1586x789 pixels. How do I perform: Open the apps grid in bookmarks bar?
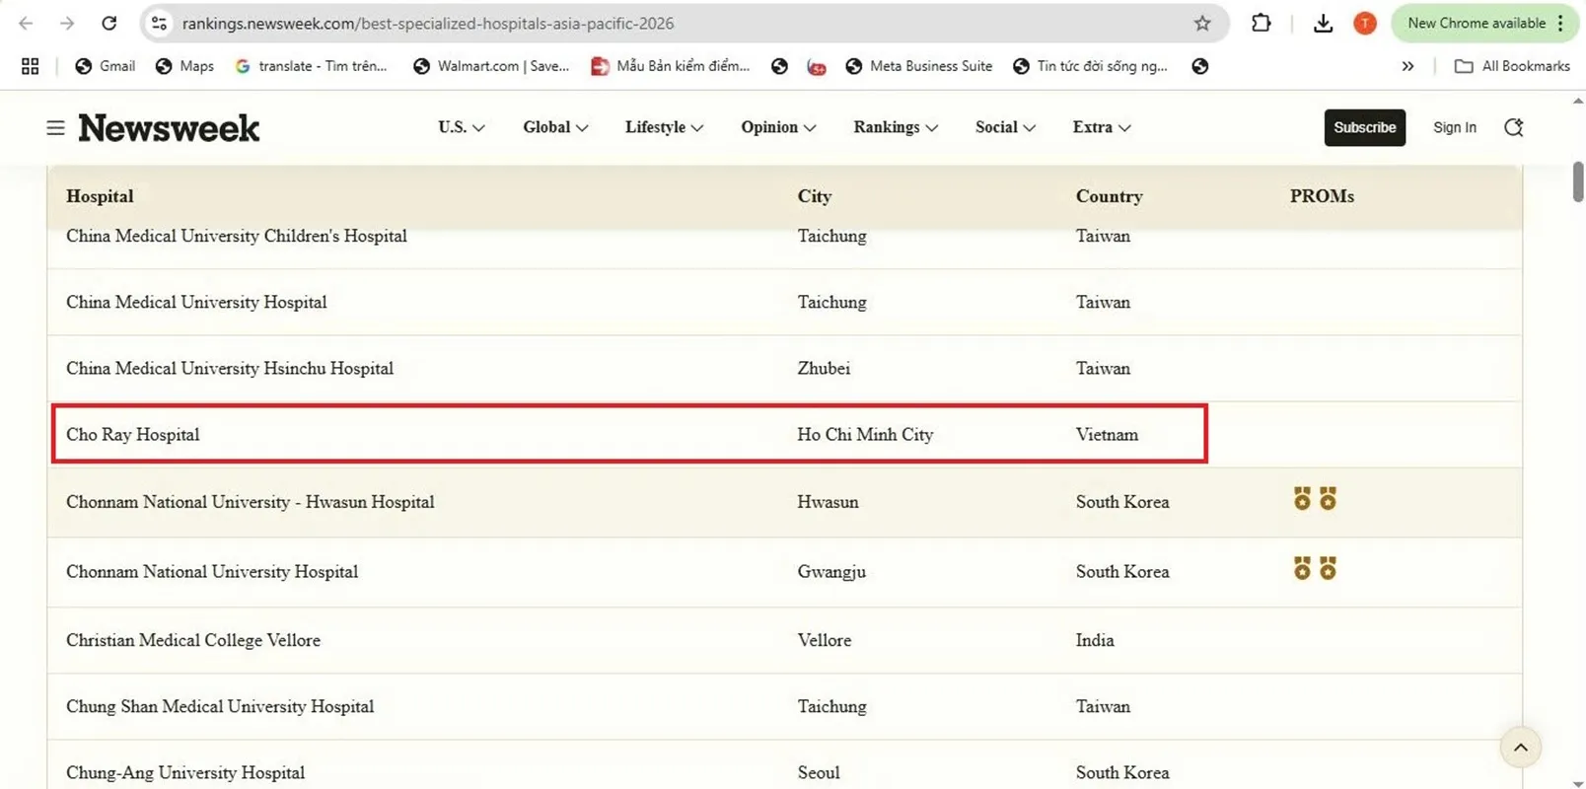[x=31, y=66]
